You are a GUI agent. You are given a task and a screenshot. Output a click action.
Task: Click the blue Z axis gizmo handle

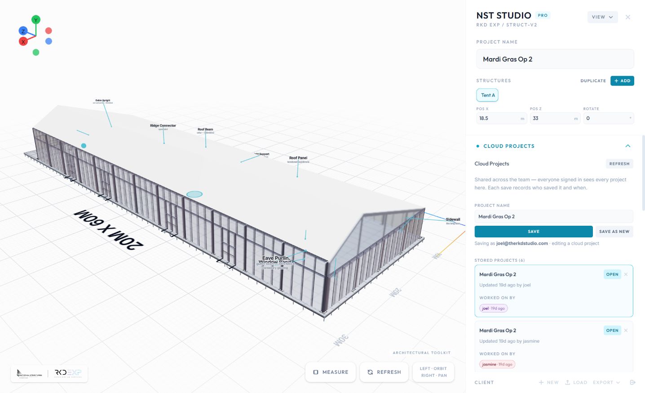[23, 31]
